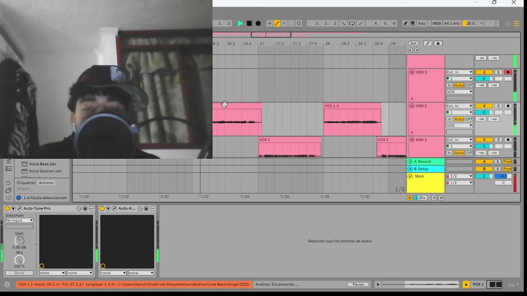
Task: Open Ext. In input dropdown on track 3
Action: 459,72
